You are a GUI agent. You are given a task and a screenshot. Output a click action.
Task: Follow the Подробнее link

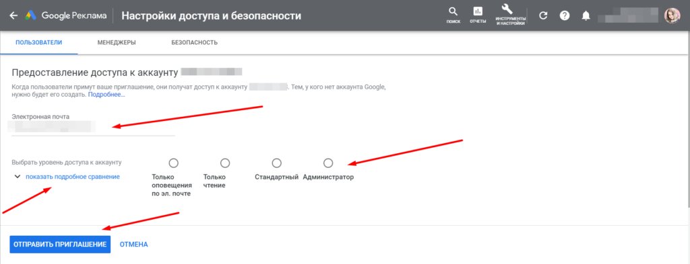coord(106,94)
